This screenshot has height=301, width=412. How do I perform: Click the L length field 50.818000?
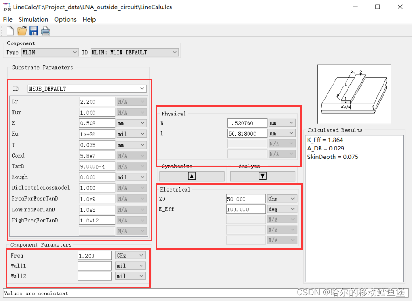247,133
